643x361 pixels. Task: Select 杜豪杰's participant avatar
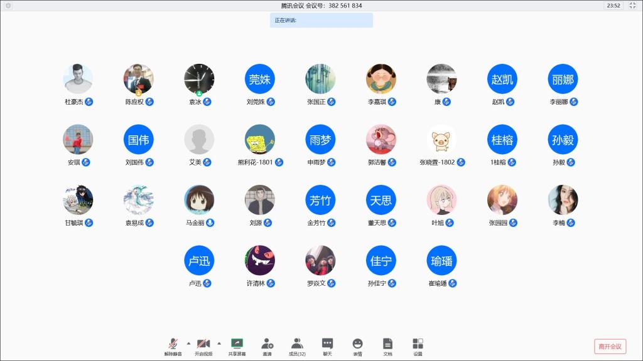78,79
